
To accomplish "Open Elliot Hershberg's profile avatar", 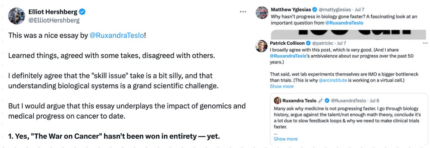I will [16, 16].
